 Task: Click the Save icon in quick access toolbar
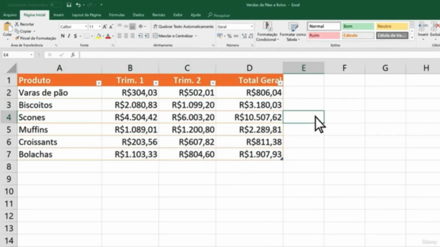point(69,5)
